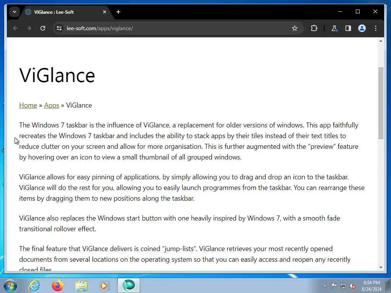Launch Internet Explorer from the taskbar
The image size is (391, 293).
[34, 285]
